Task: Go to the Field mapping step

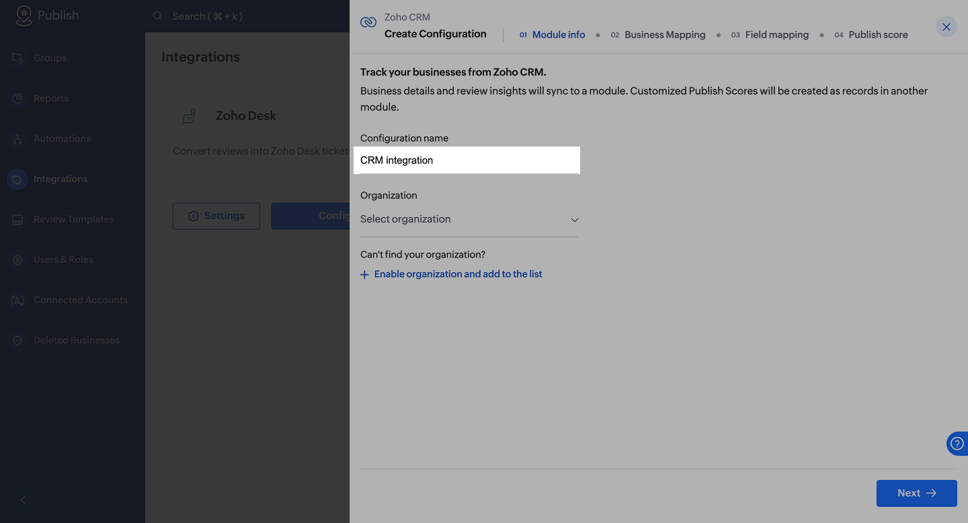Action: click(x=770, y=35)
